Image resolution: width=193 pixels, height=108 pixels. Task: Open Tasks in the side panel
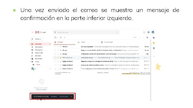tap(154, 48)
